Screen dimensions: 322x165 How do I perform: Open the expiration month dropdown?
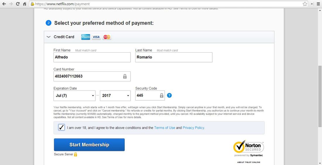(74, 96)
